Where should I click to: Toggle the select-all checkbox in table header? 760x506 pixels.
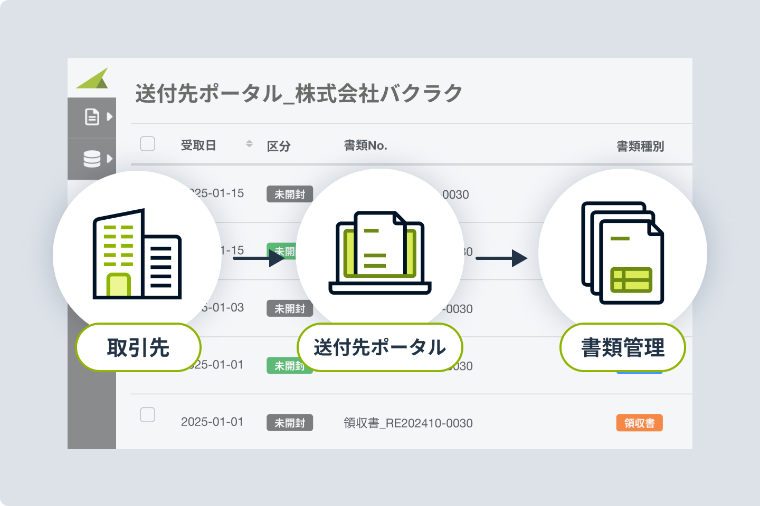[x=147, y=143]
